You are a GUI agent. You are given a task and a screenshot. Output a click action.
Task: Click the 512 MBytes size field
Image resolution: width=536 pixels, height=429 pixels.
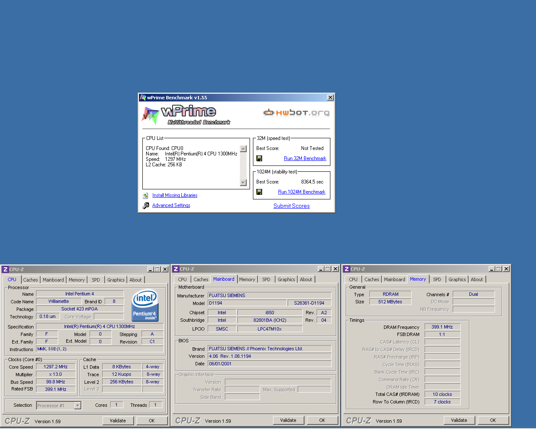coord(390,302)
